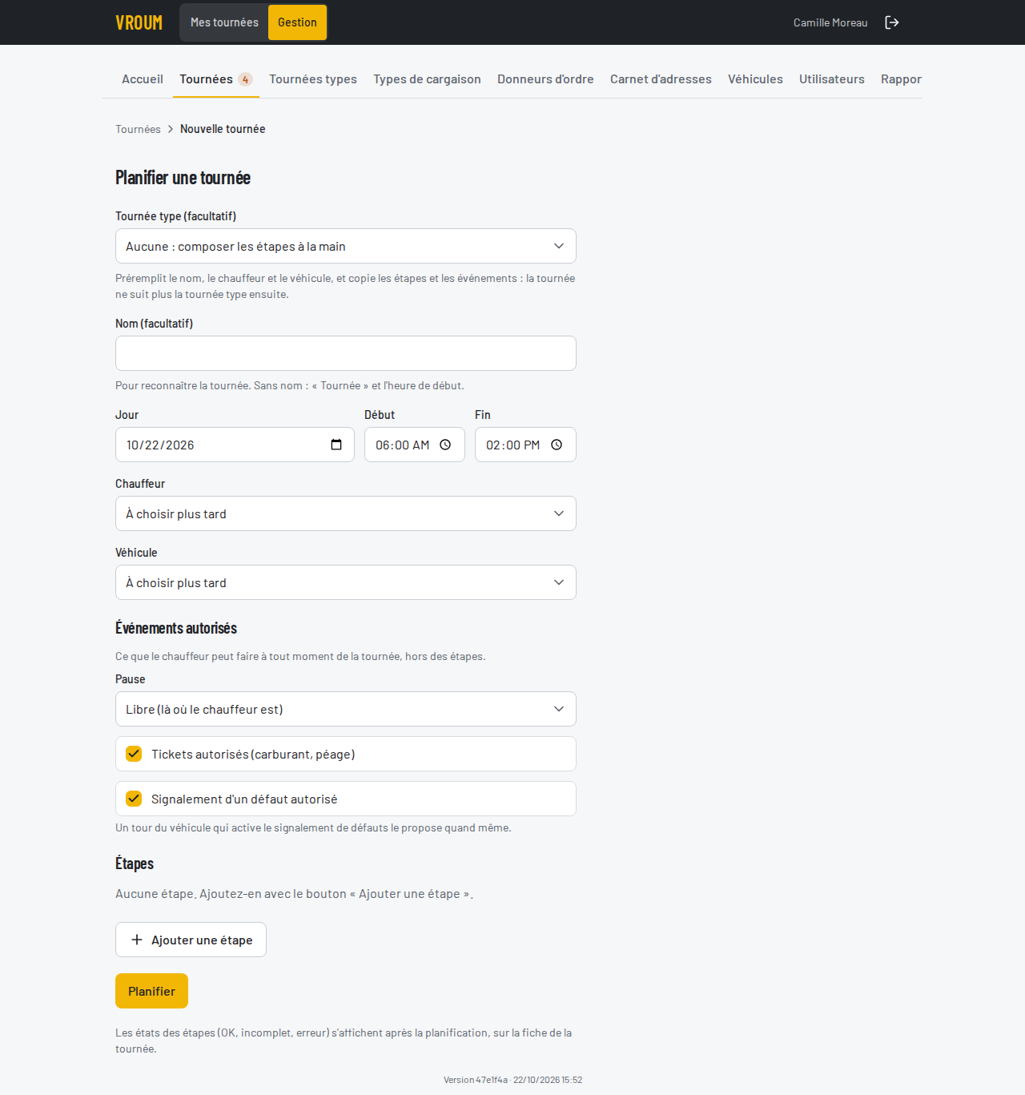Viewport: 1025px width, 1095px height.
Task: Click the Événements autorisés section heading
Action: [x=176, y=628]
